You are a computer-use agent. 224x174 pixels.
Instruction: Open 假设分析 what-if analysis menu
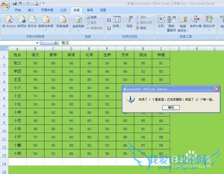tap(209, 23)
